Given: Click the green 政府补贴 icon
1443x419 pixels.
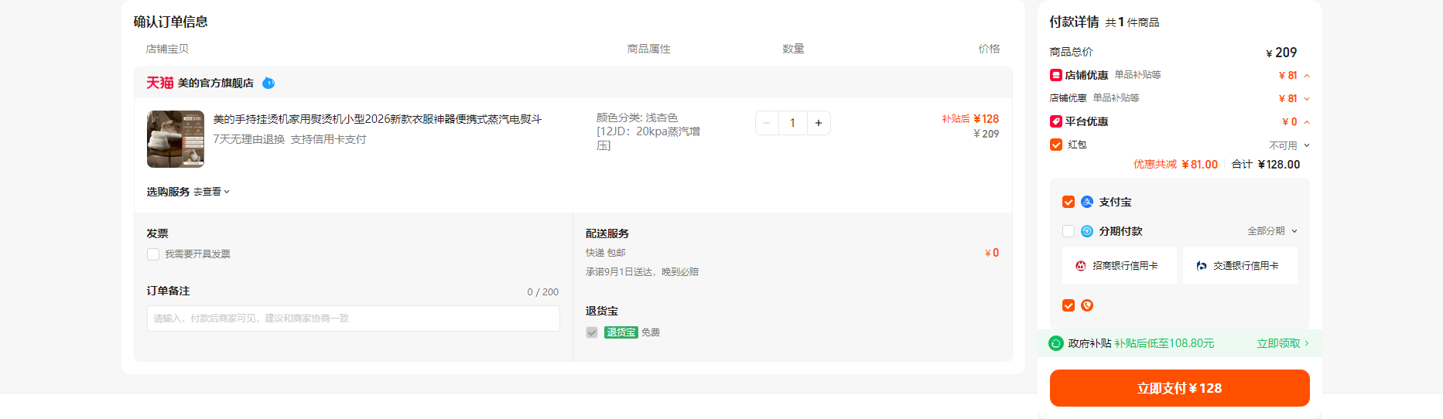Looking at the screenshot, I should click(x=1056, y=343).
